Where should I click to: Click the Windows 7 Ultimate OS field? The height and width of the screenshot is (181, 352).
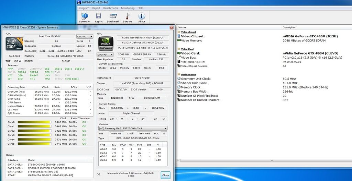pyautogui.click(x=131, y=175)
